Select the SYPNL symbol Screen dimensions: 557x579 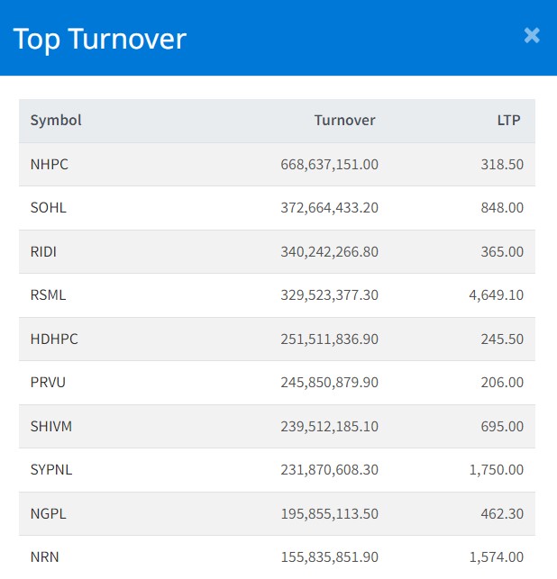click(x=52, y=470)
